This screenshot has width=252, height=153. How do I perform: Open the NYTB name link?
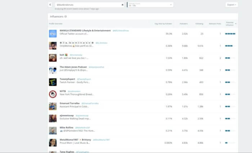point(63,91)
